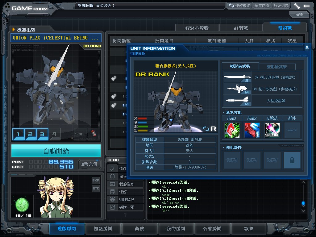Click the first CUSTOM PARTS slot
This screenshot has width=316, height=237.
pos(232,160)
